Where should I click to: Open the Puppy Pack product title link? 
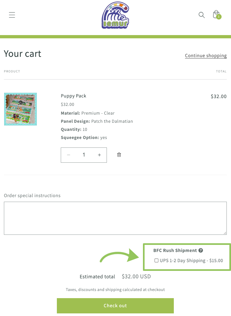73,96
